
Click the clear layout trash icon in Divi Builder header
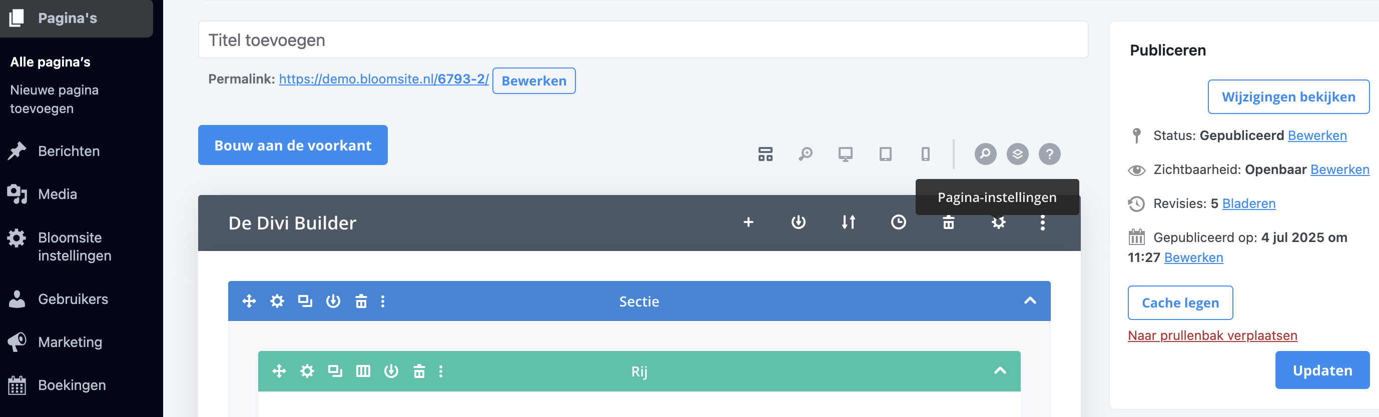(948, 222)
